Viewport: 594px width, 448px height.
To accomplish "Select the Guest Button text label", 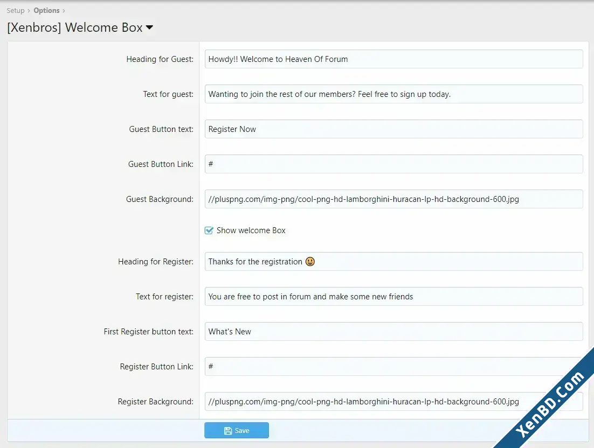I will (x=161, y=129).
